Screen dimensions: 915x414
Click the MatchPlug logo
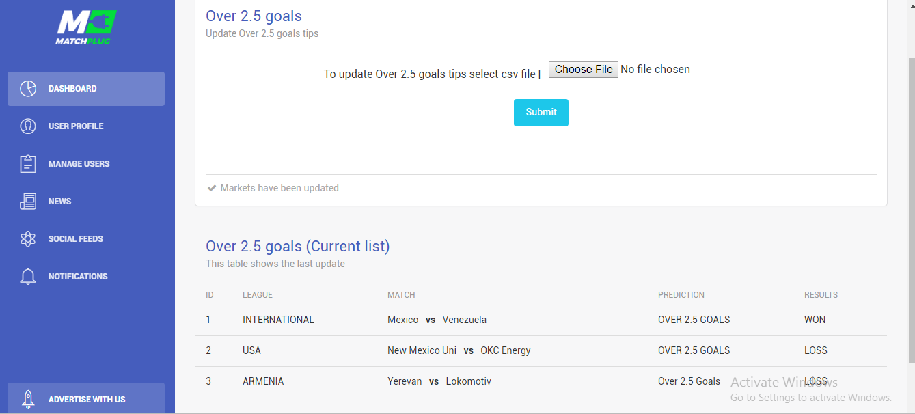click(x=86, y=27)
